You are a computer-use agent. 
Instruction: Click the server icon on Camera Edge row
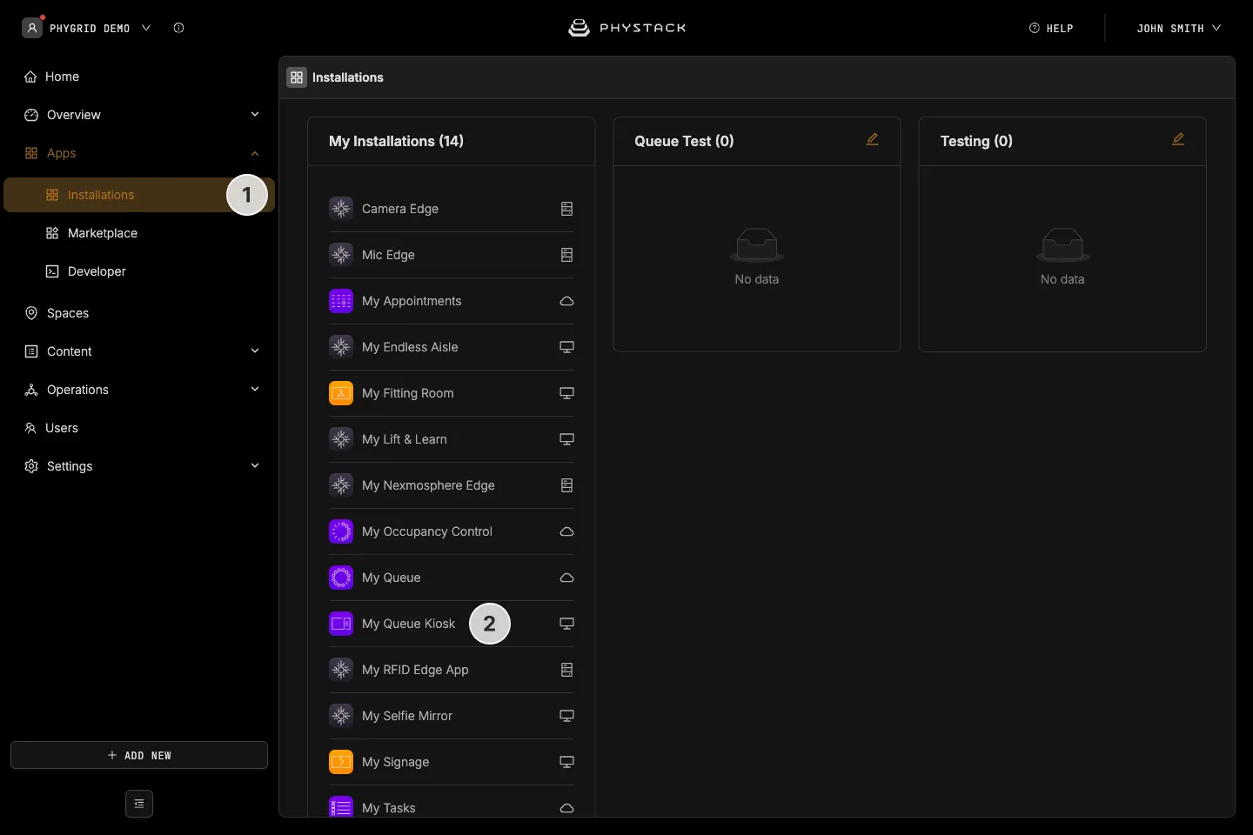(566, 209)
